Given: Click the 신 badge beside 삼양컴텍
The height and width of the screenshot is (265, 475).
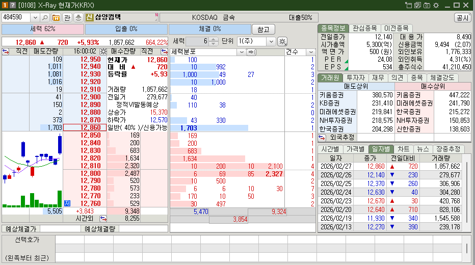Looking at the screenshot, I should click(x=89, y=17).
